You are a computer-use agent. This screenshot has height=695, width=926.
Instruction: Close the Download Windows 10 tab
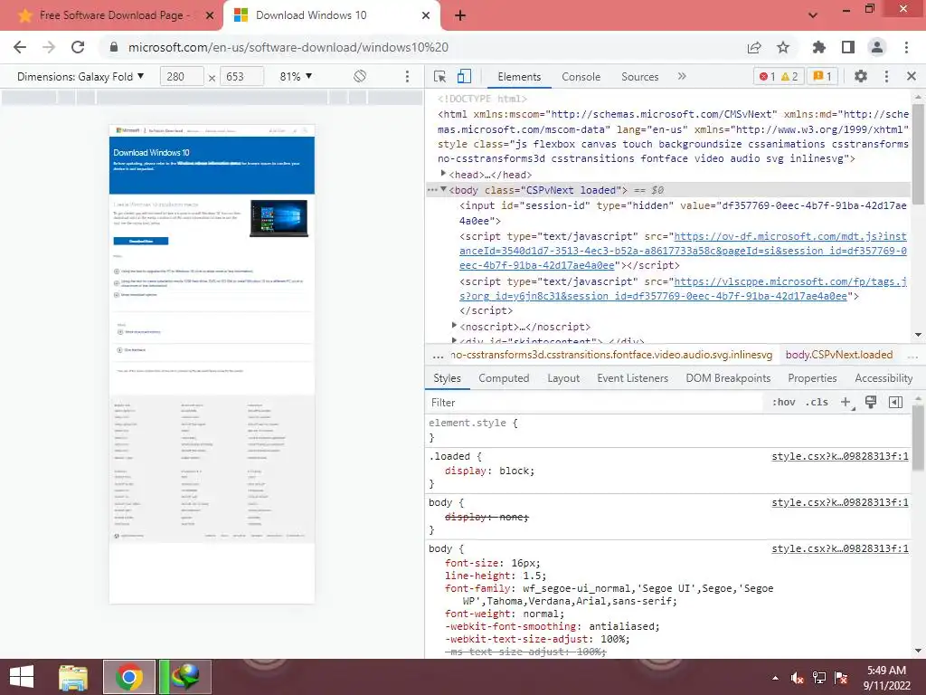point(426,15)
